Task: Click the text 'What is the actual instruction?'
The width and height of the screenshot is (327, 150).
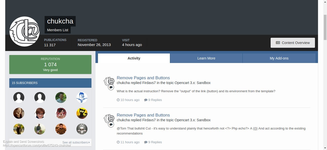Action: 139,91
